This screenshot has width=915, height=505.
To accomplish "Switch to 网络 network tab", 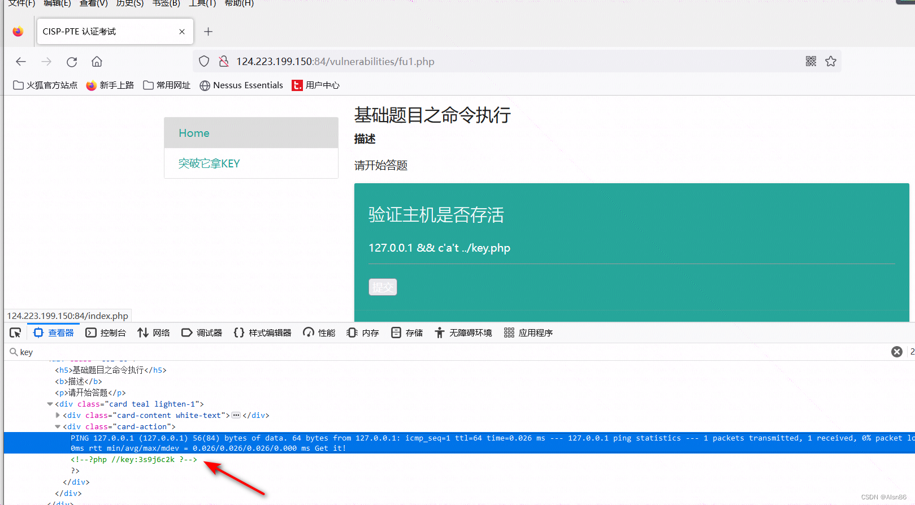I will pyautogui.click(x=154, y=333).
